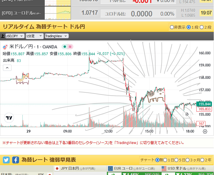Click the 為替レート 強弱早見表 heading
This screenshot has width=214, height=175.
pyautogui.click(x=49, y=160)
